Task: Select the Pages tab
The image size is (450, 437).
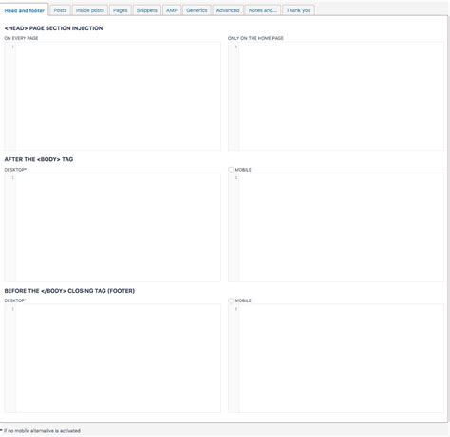Action: [x=121, y=10]
